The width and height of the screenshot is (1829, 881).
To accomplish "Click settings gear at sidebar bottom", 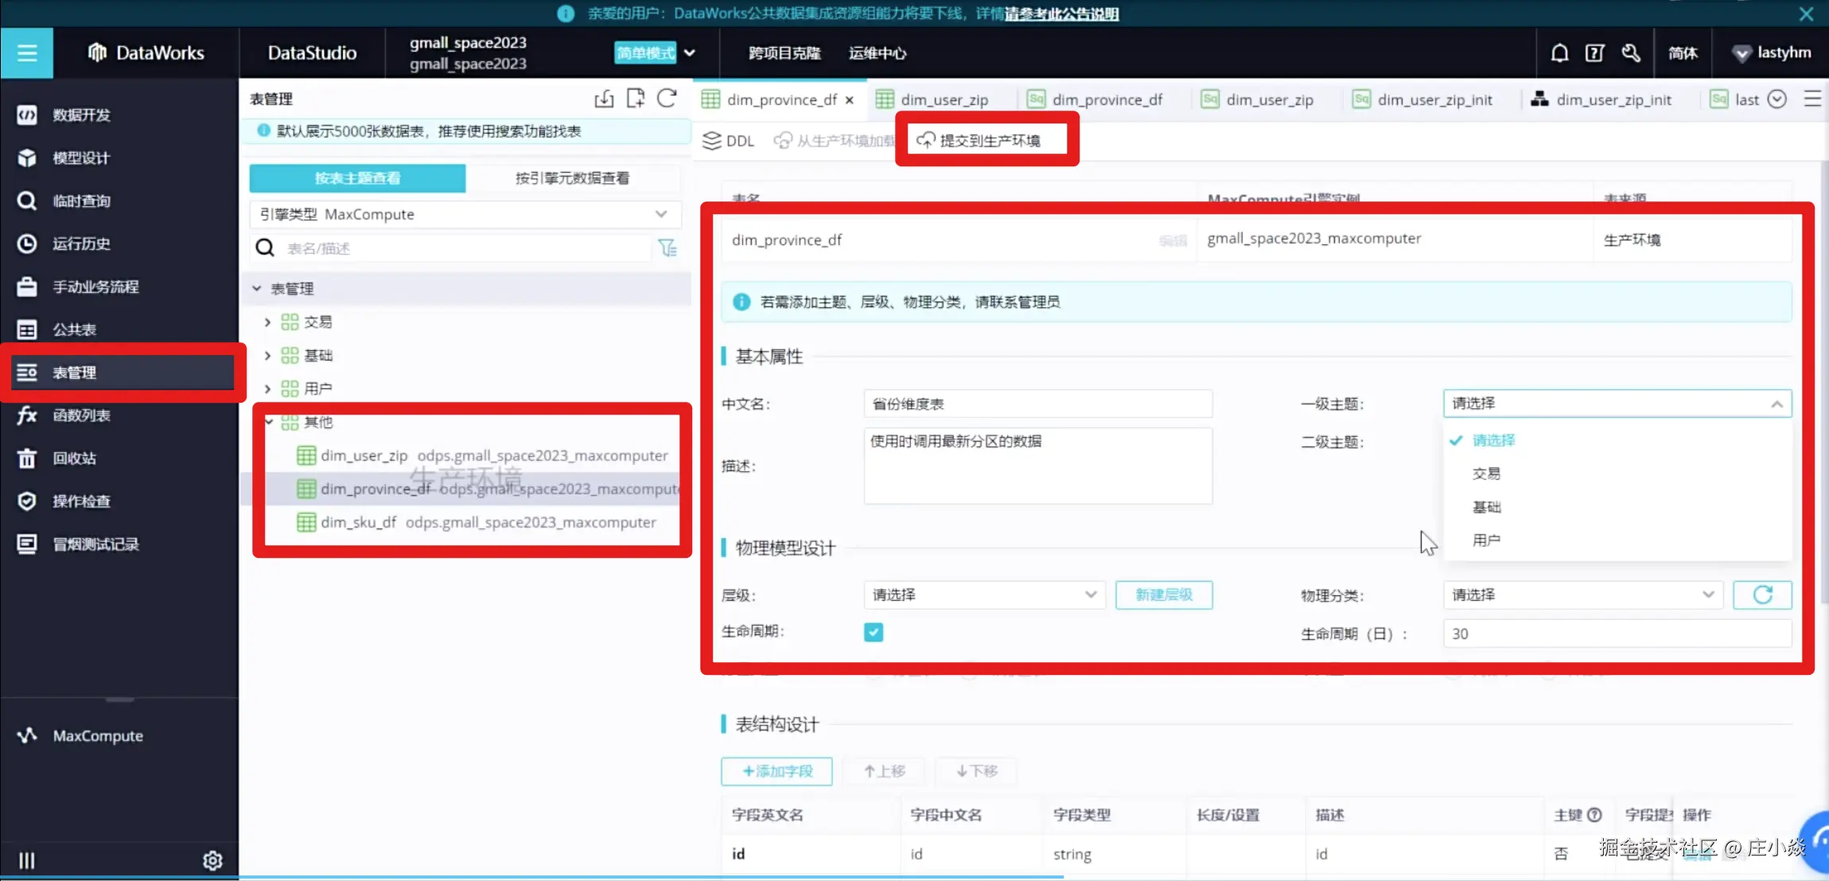I will point(212,860).
